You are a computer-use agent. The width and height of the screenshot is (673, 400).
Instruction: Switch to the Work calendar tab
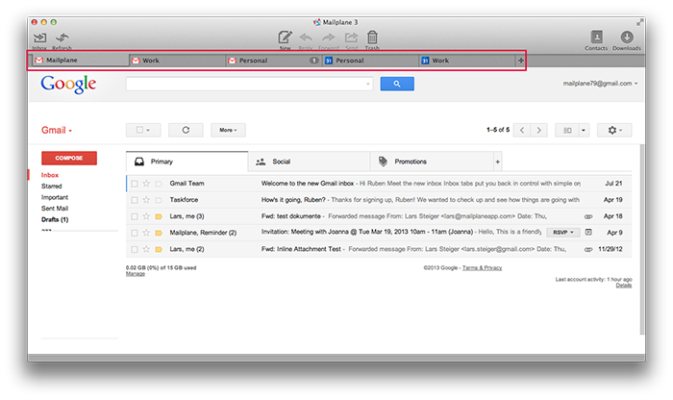[x=467, y=61]
